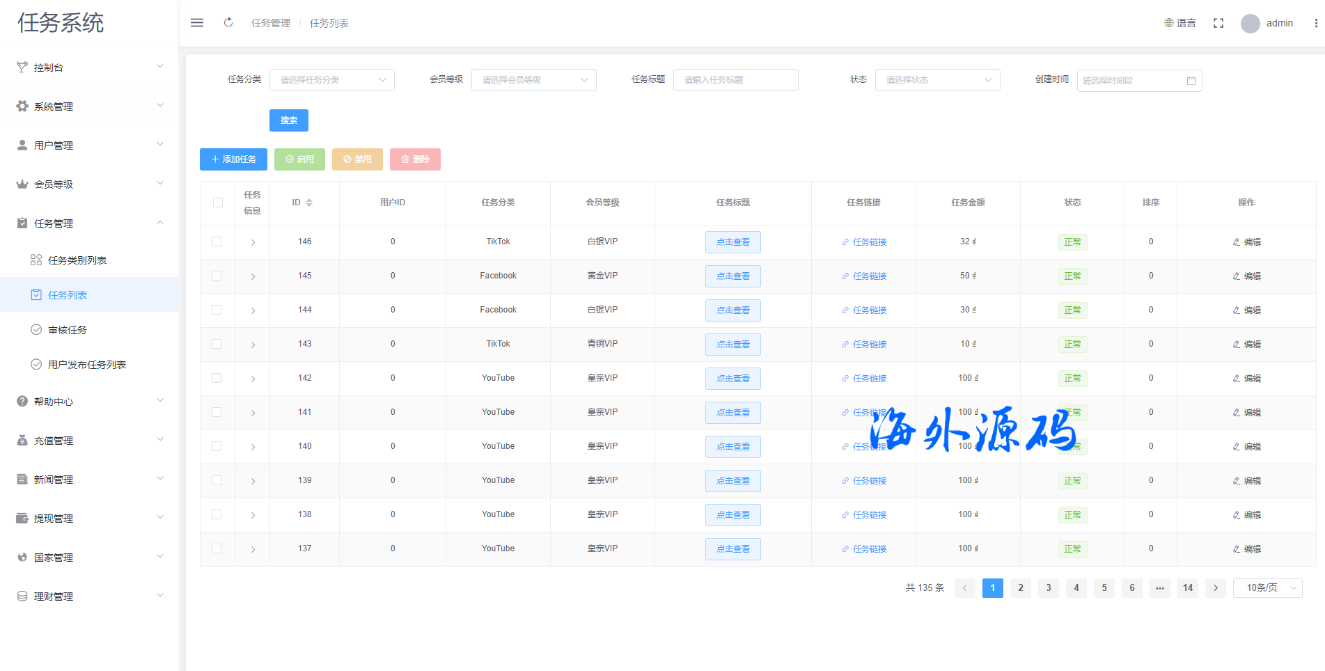This screenshot has width=1325, height=671.
Task: Open the status dropdown filter
Action: 937,80
